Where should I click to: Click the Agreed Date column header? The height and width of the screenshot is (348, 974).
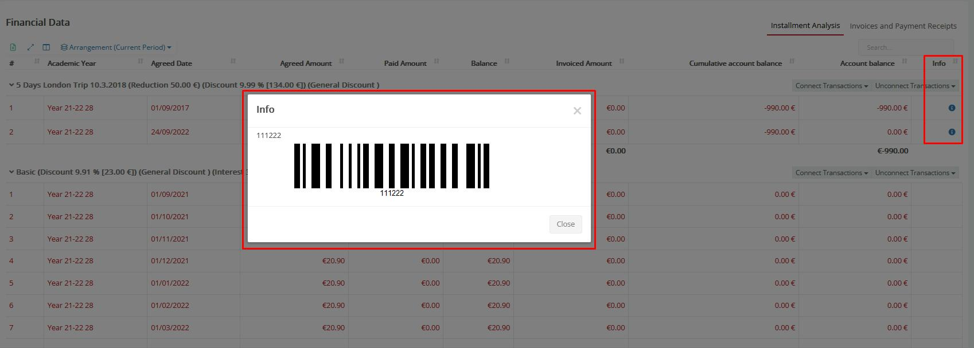tap(172, 64)
